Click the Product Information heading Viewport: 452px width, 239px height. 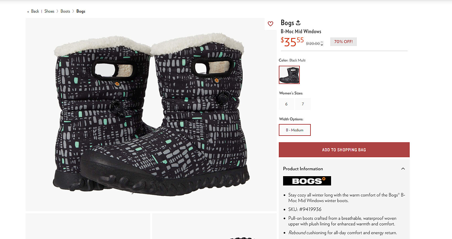click(303, 169)
